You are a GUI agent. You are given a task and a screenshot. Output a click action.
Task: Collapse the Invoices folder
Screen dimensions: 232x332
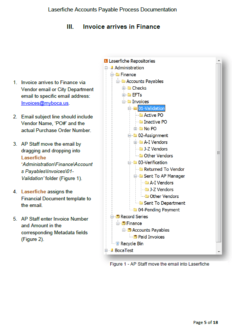[124, 102]
